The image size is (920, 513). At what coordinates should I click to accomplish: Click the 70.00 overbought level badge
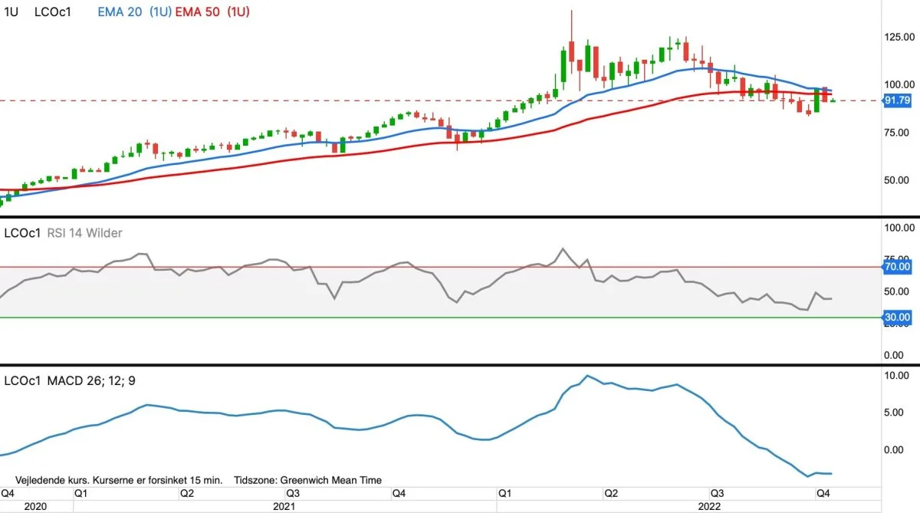click(897, 267)
